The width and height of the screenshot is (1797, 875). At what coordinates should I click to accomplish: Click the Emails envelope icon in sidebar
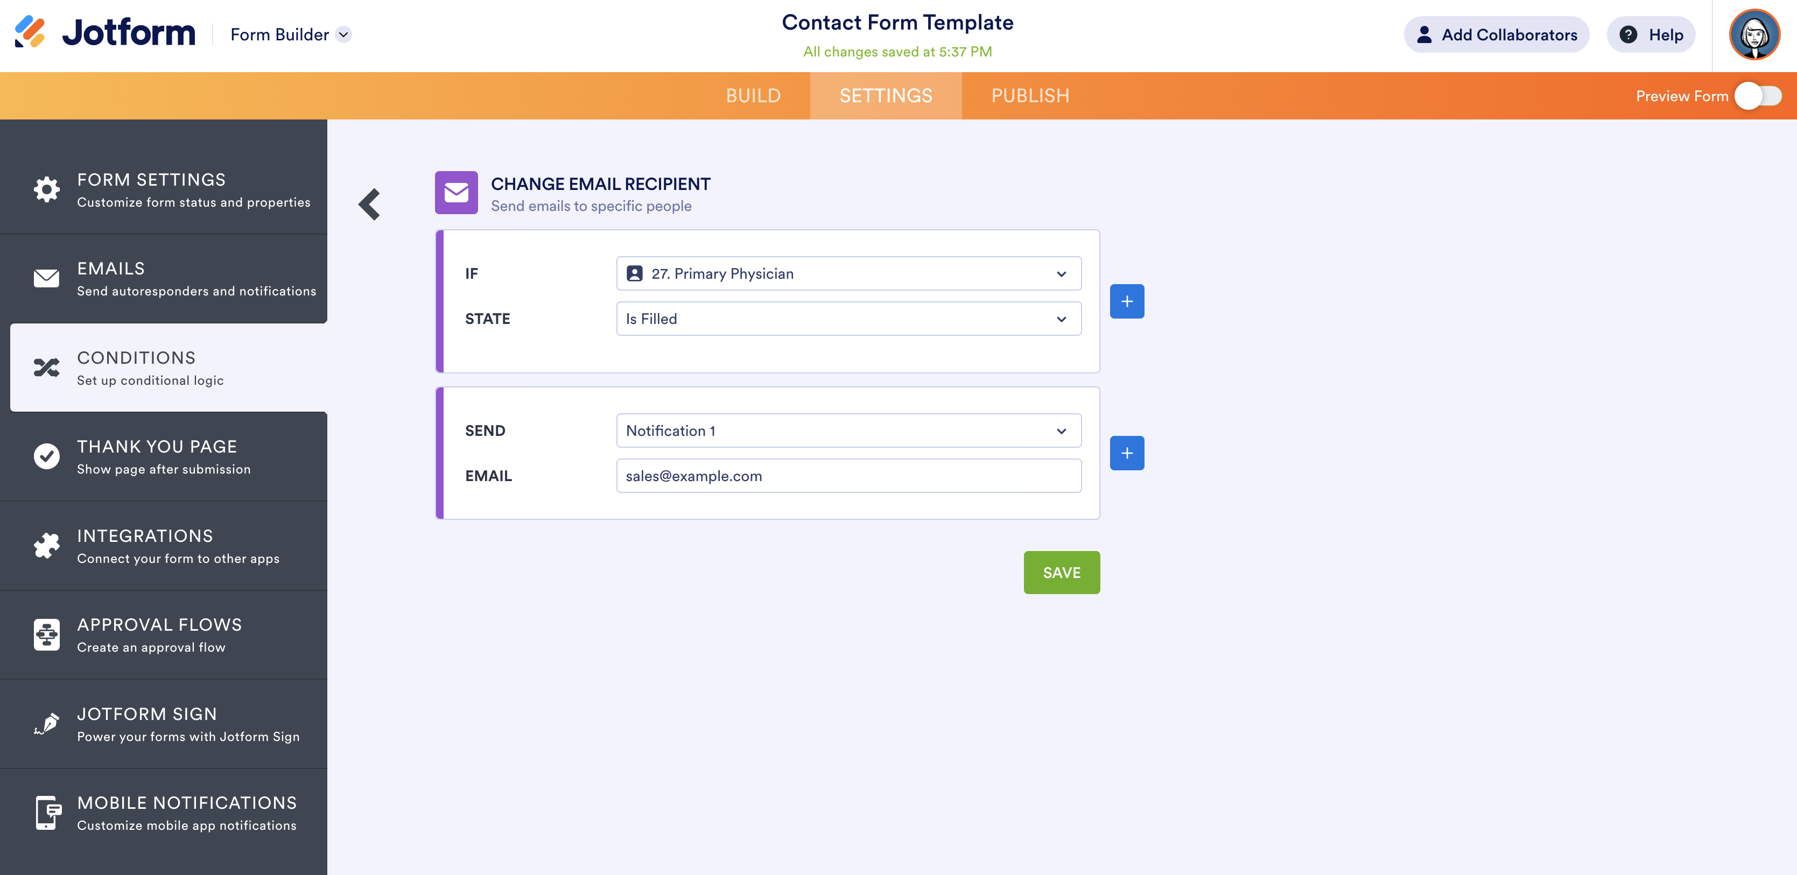point(46,278)
